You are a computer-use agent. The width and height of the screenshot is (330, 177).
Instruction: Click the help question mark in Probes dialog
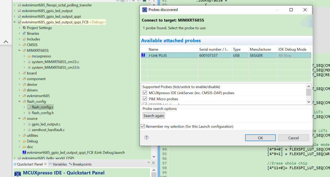(x=146, y=137)
